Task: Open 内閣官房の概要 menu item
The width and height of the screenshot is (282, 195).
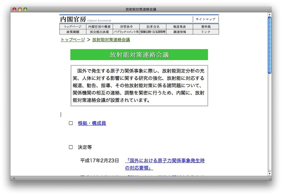Action: 99,27
